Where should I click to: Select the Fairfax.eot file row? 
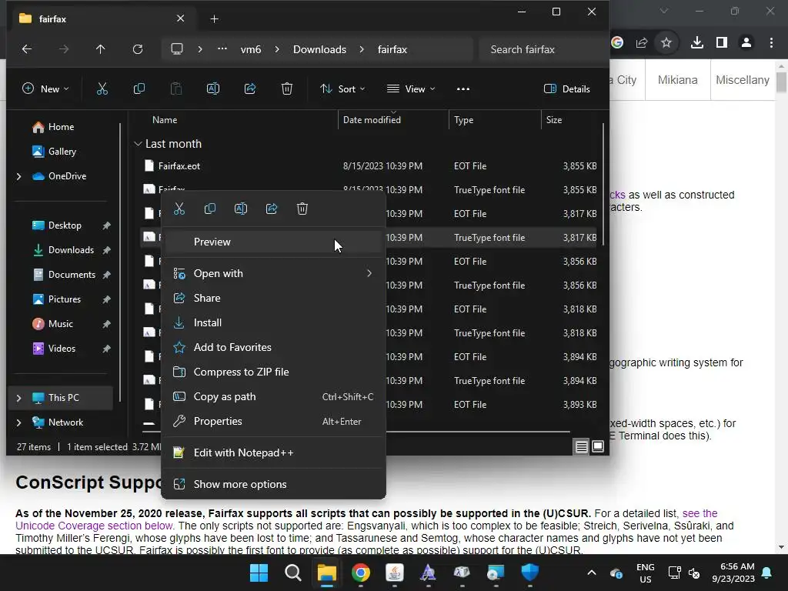[369, 166]
